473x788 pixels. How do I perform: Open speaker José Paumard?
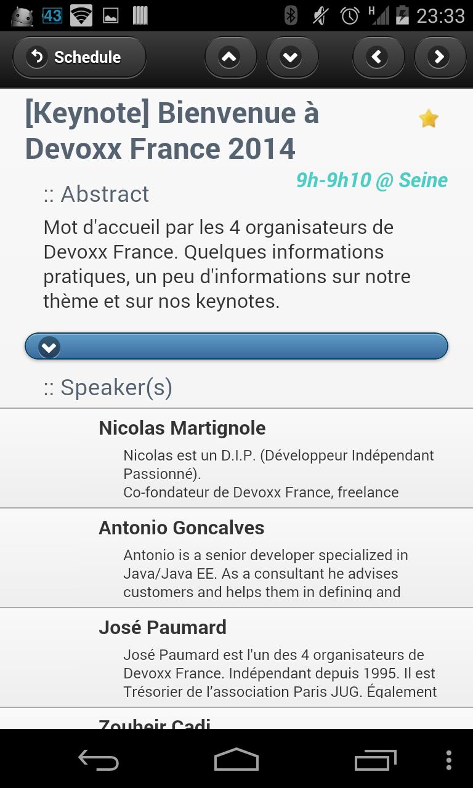coord(236,657)
